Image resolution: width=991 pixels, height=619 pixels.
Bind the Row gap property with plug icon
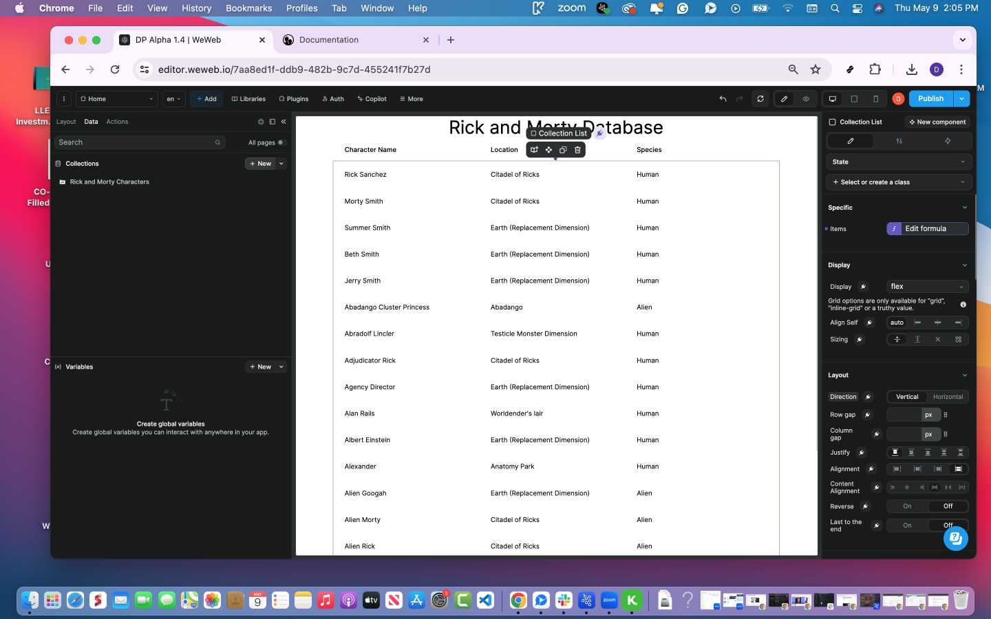pyautogui.click(x=867, y=415)
